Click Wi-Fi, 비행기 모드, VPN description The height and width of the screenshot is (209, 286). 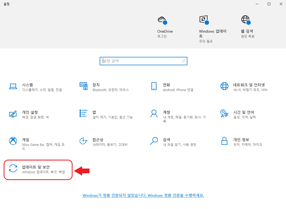point(251,90)
